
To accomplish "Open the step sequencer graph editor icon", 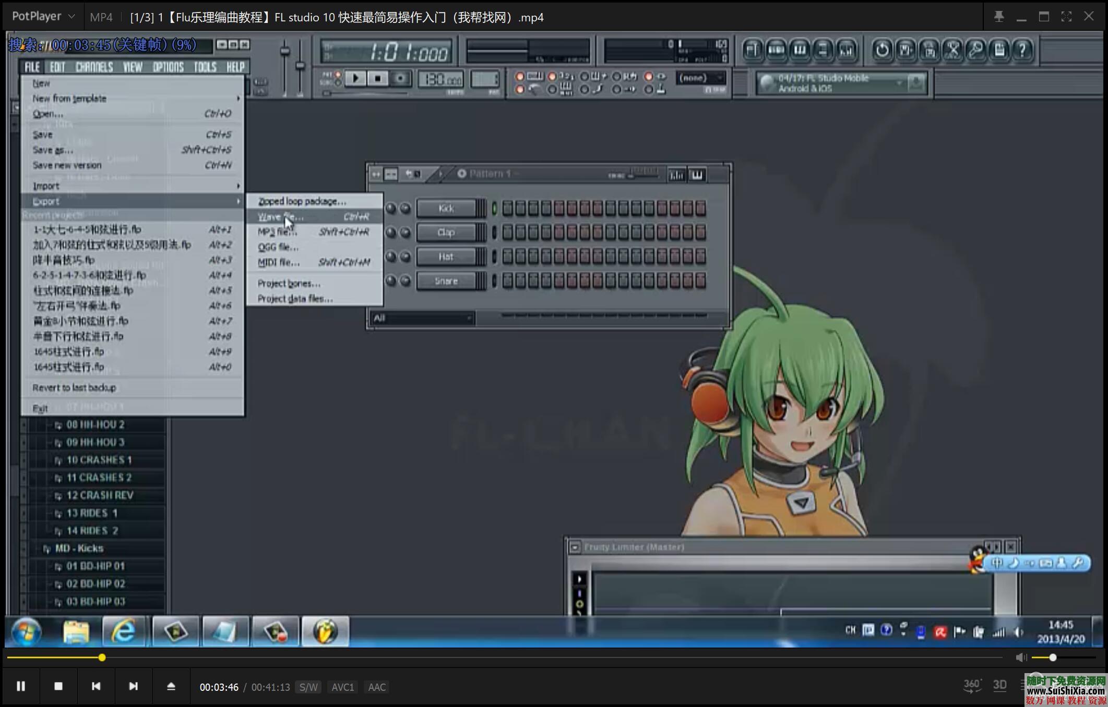I will pyautogui.click(x=676, y=175).
